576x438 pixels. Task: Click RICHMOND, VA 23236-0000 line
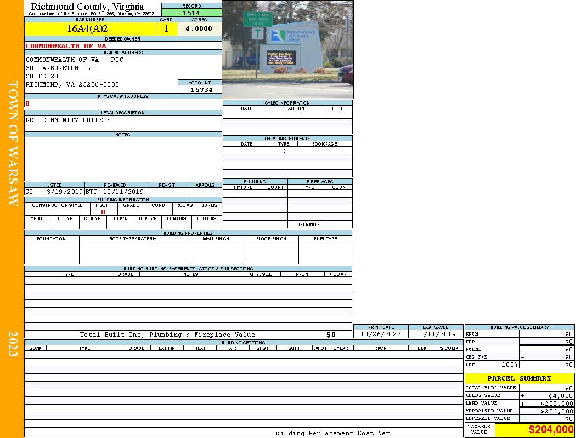[72, 85]
